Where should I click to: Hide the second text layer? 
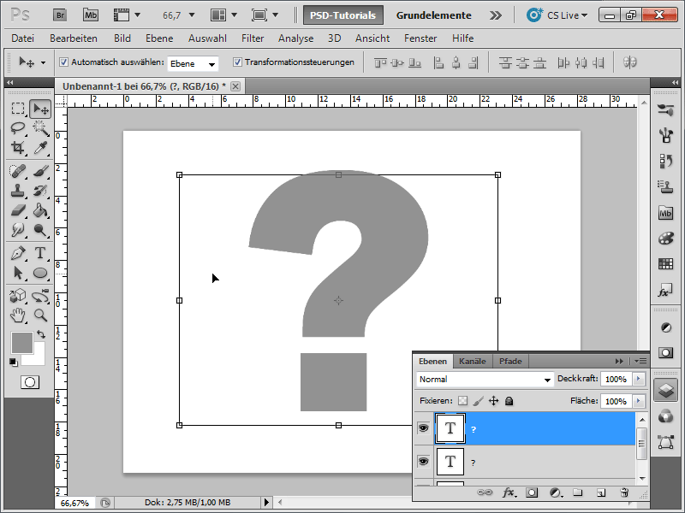pos(423,462)
